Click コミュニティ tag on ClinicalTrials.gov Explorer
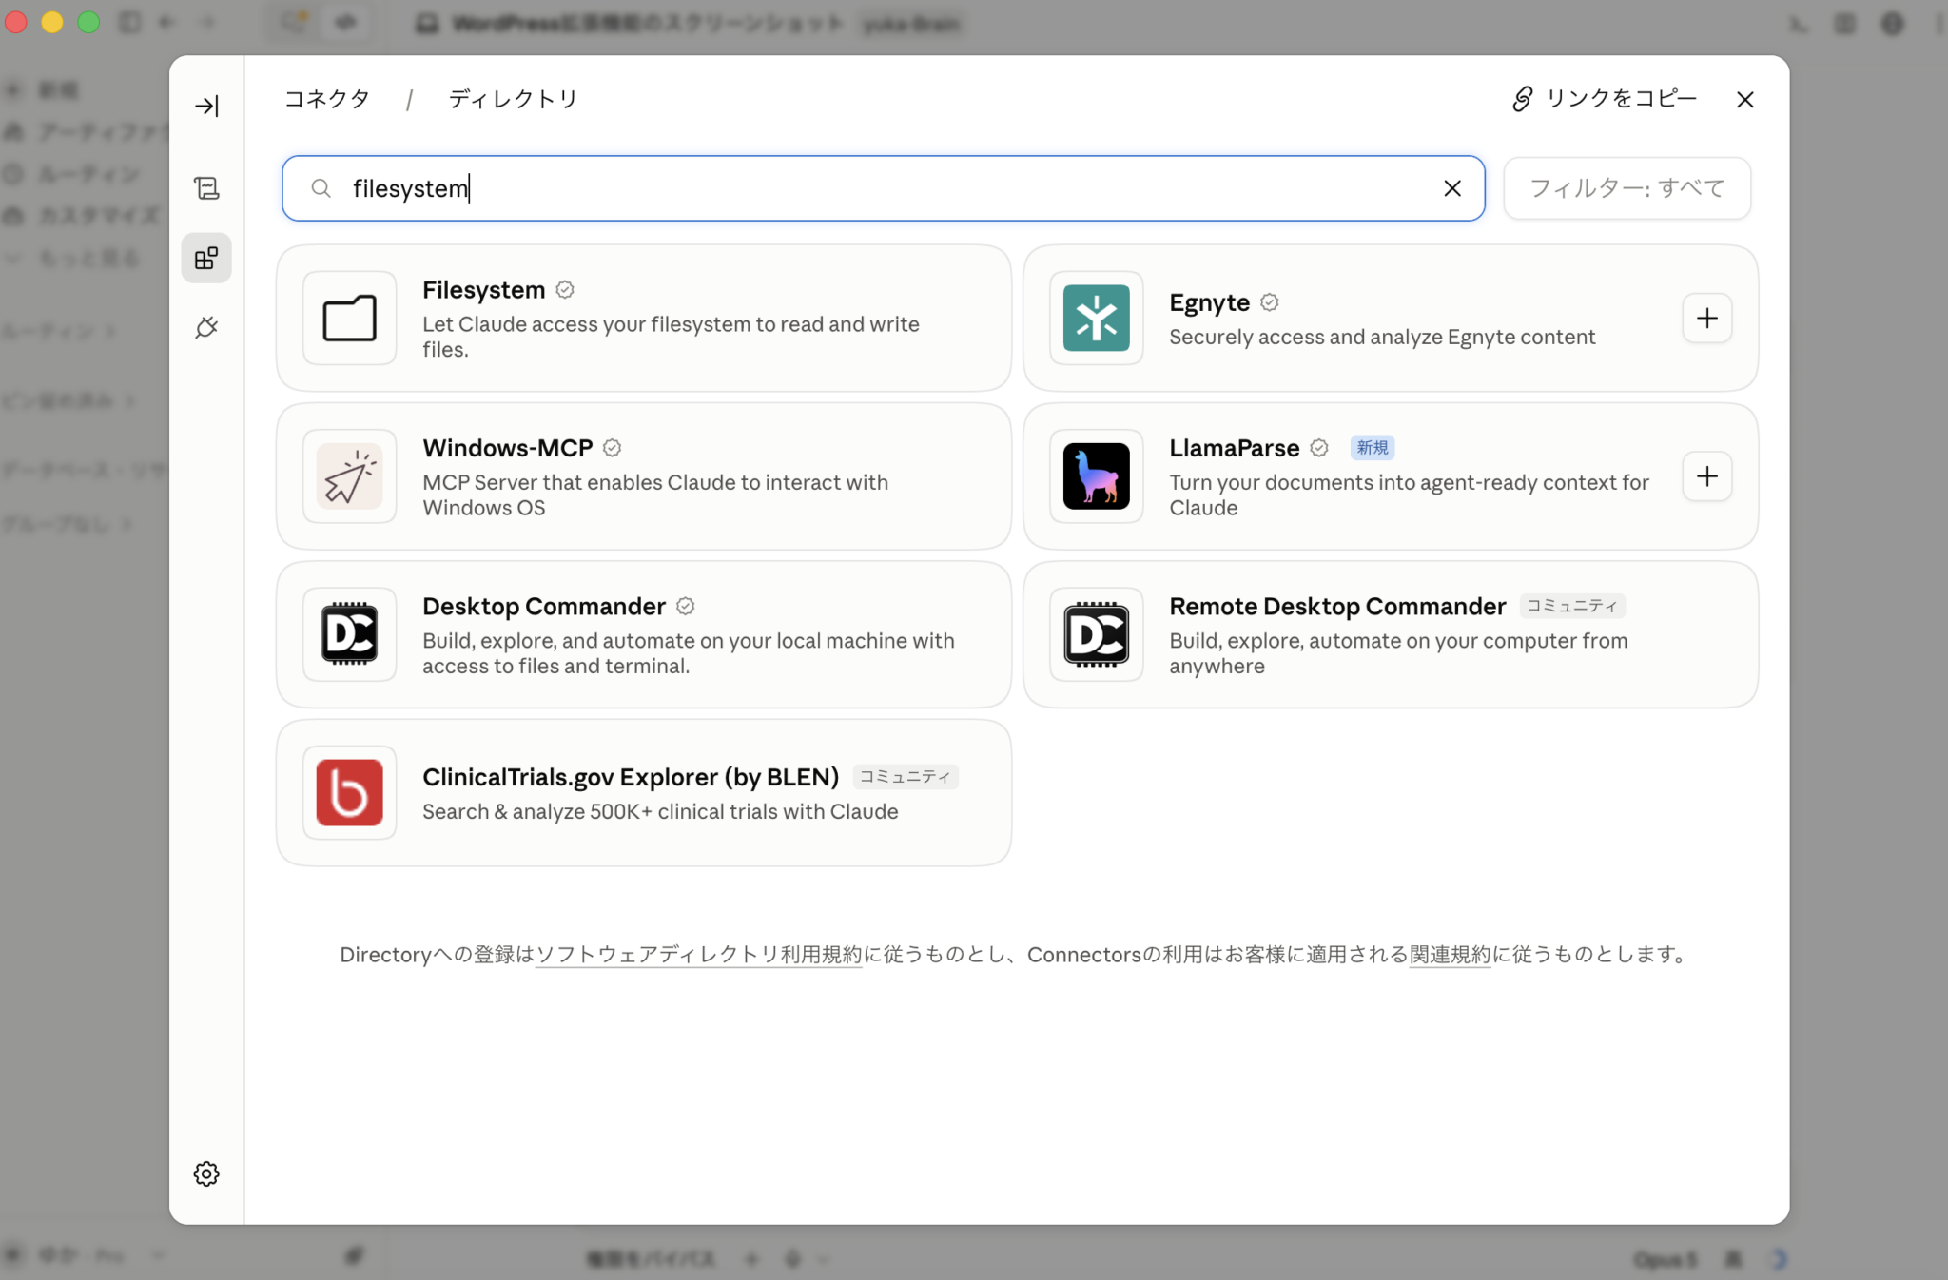This screenshot has width=1948, height=1280. (905, 777)
